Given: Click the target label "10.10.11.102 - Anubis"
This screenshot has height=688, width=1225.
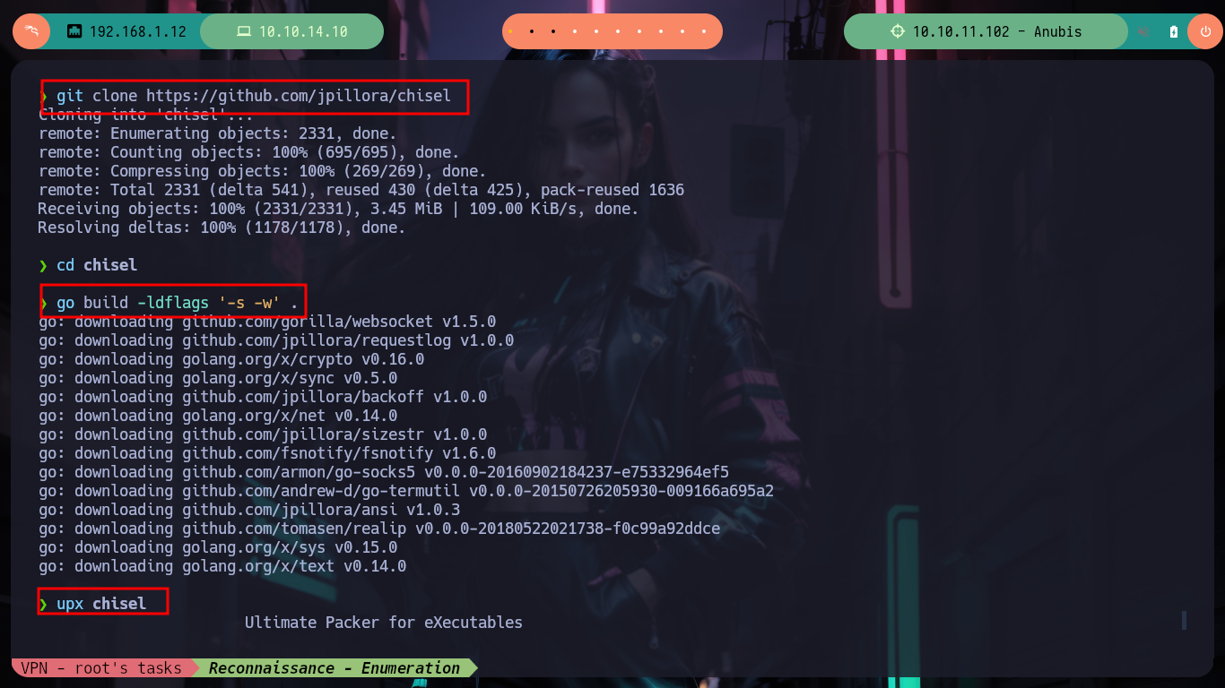Looking at the screenshot, I should point(997,31).
